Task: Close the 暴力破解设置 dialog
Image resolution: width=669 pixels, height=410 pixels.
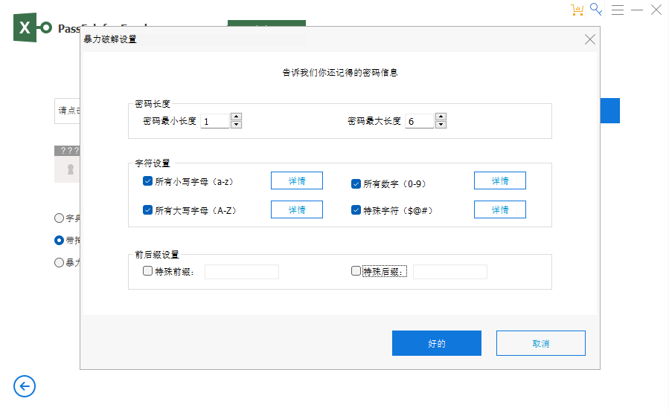Action: pos(589,39)
